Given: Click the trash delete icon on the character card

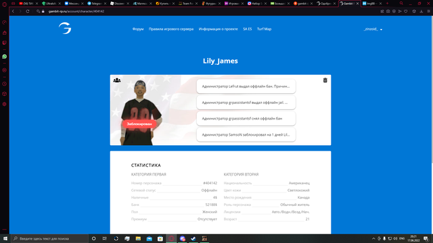Looking at the screenshot, I should [325, 80].
